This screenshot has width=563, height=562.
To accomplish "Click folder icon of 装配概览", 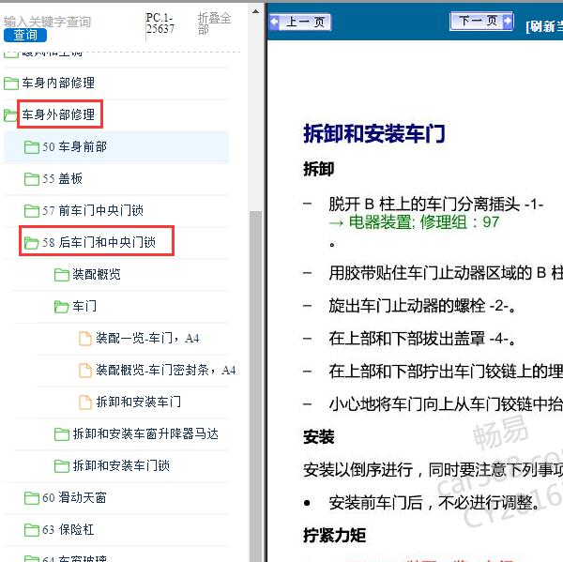I will [61, 275].
